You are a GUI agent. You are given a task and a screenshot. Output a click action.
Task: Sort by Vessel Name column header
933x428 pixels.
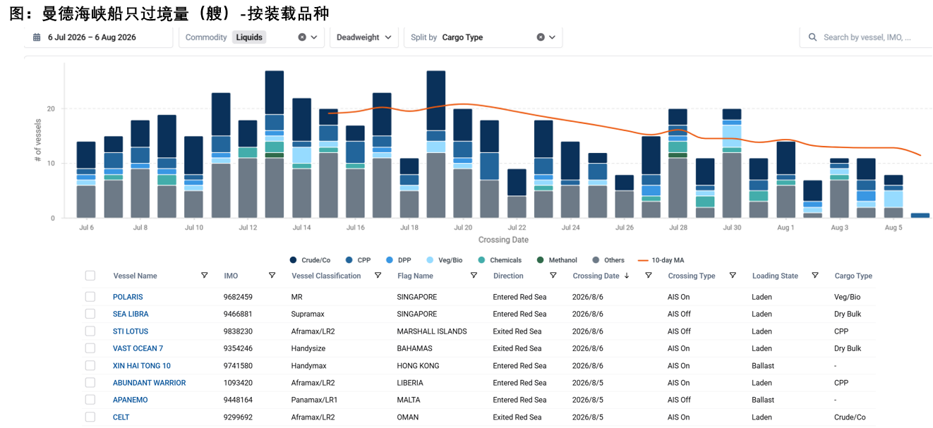click(x=135, y=276)
